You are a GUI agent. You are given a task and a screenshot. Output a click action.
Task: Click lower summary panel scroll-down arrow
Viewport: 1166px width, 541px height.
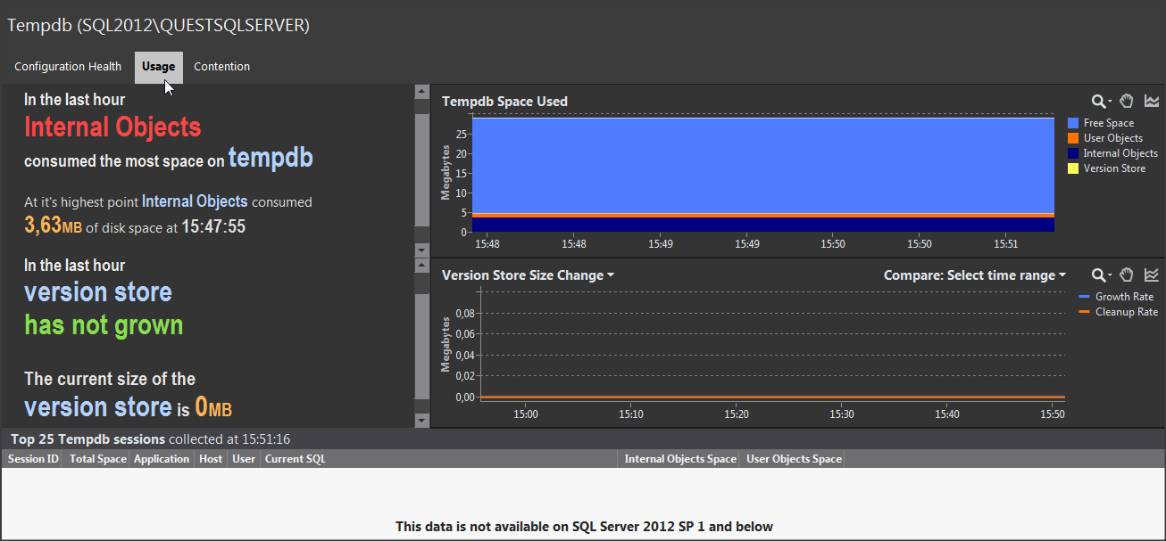422,420
